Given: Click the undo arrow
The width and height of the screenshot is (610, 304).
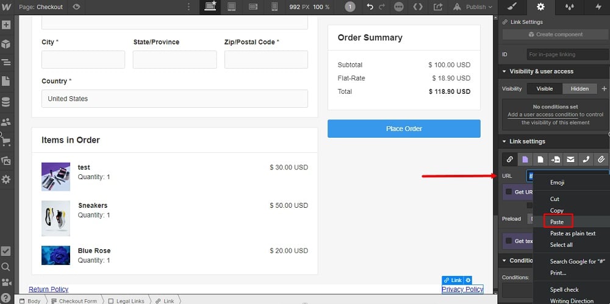Looking at the screenshot, I should click(370, 7).
